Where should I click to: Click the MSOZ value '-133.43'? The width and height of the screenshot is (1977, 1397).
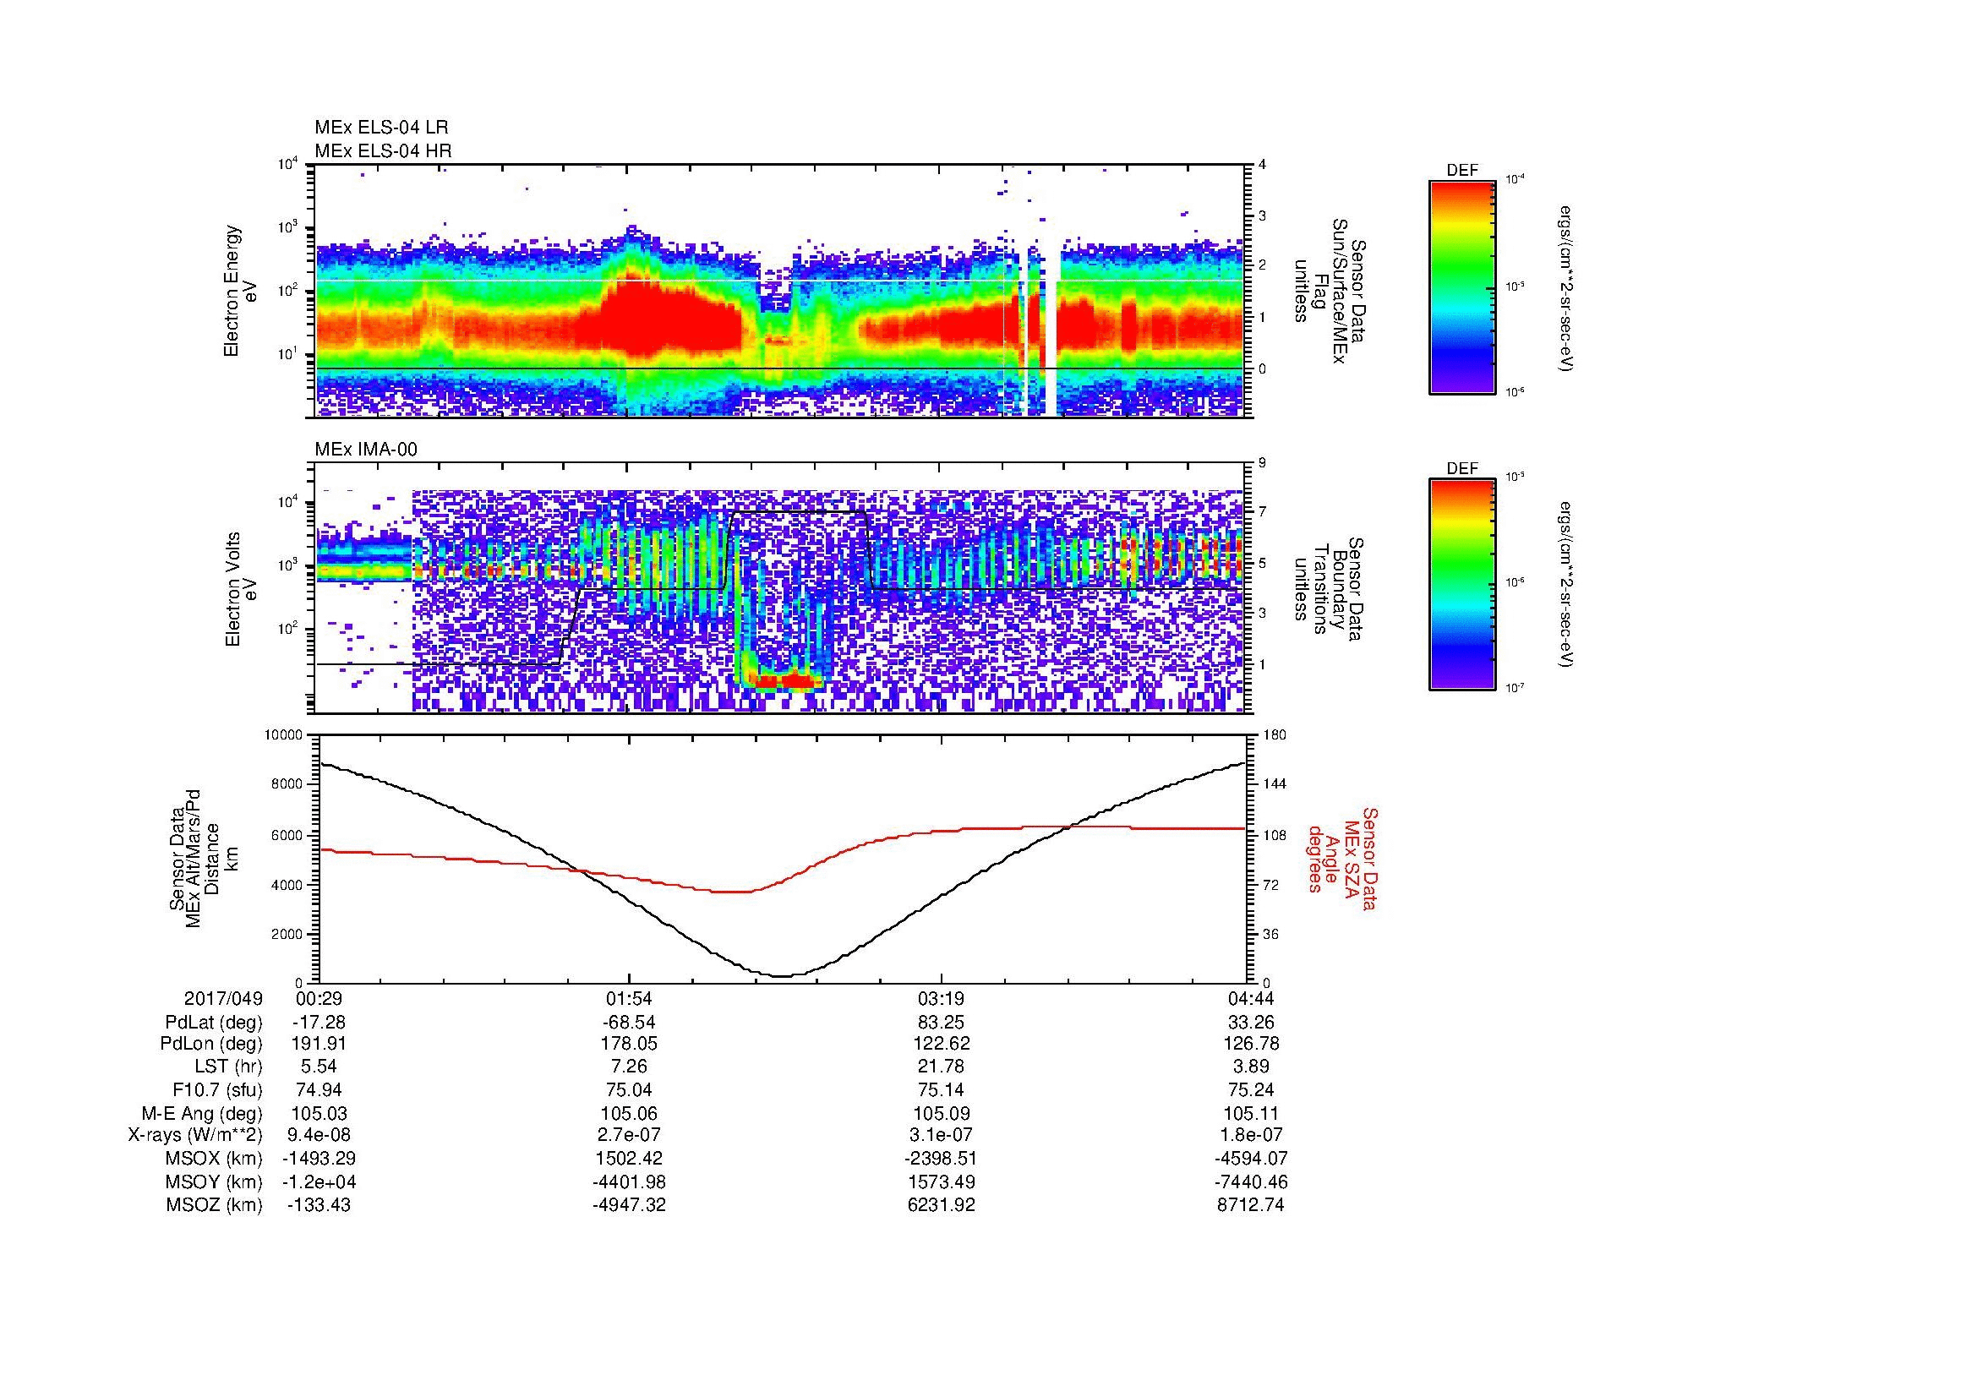pos(319,1205)
